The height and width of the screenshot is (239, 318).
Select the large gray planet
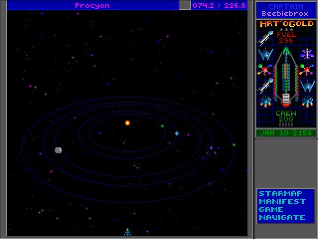pyautogui.click(x=58, y=150)
